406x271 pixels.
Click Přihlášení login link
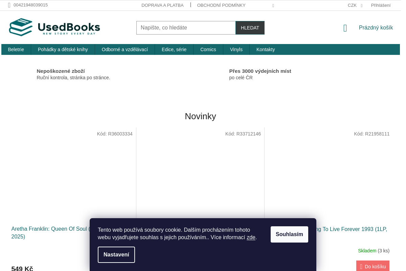(381, 5)
